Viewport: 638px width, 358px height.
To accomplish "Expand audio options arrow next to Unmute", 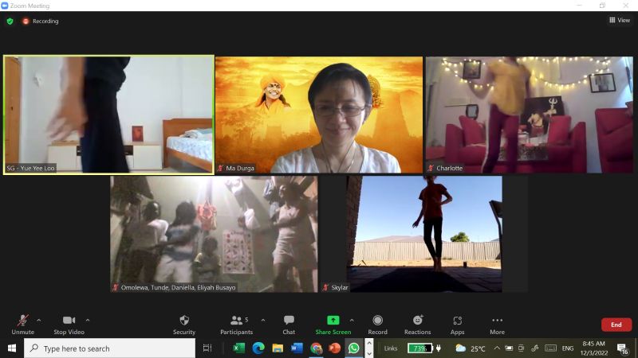I will coord(39,320).
